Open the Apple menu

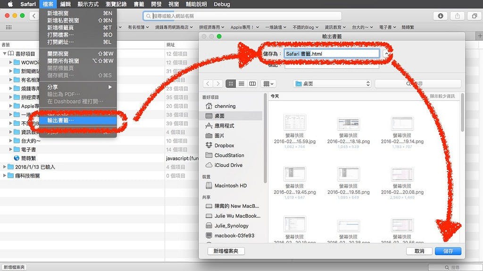[10, 4]
